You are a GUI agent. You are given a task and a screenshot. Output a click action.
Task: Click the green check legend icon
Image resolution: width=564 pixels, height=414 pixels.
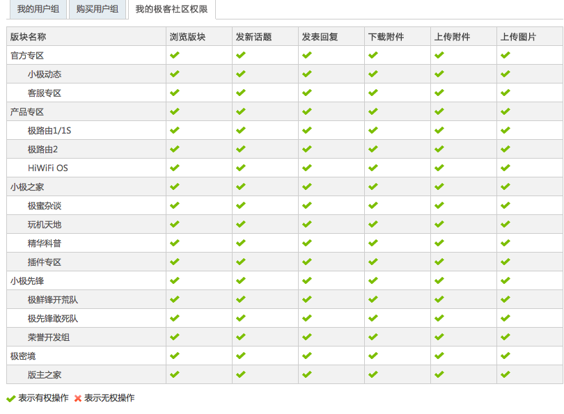click(10, 398)
